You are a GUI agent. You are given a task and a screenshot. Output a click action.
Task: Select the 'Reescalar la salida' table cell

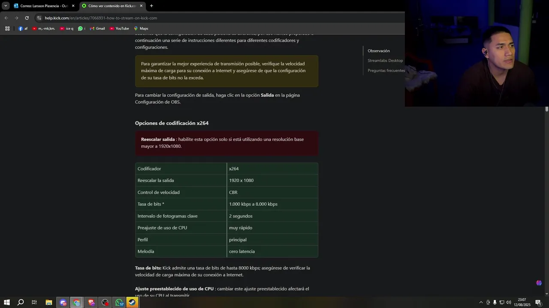tap(181, 181)
